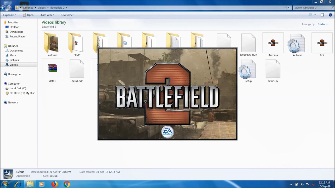This screenshot has width=335, height=188.
Task: Click the Battlefield 2 breadcrumb in the address bar
Action: pos(57,8)
